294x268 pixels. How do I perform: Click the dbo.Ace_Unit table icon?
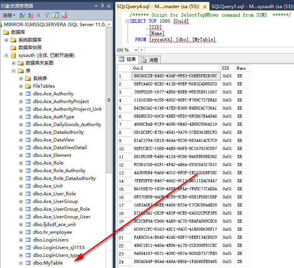coord(28,186)
